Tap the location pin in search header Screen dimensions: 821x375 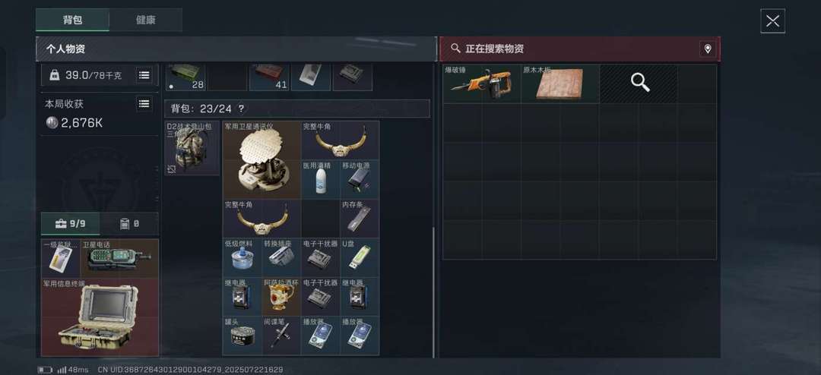(708, 49)
